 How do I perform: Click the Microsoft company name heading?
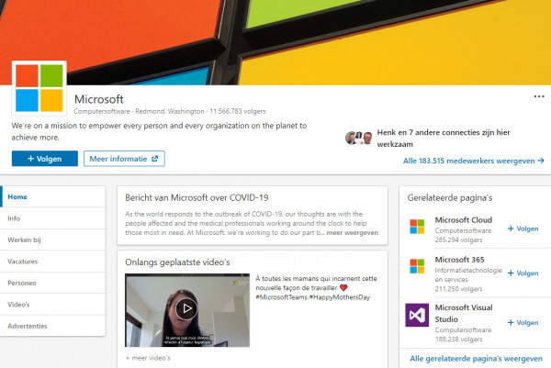pyautogui.click(x=99, y=99)
